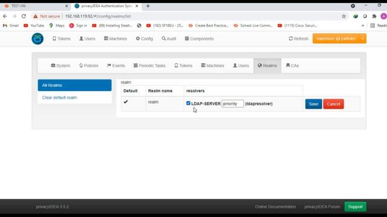
Task: Open the globe icon bookmark
Action: (x=139, y=25)
